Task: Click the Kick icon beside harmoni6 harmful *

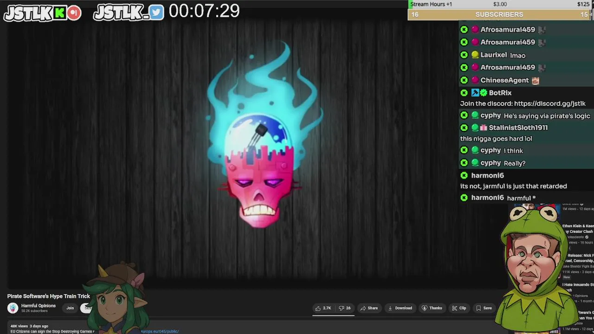Action: pos(464,198)
